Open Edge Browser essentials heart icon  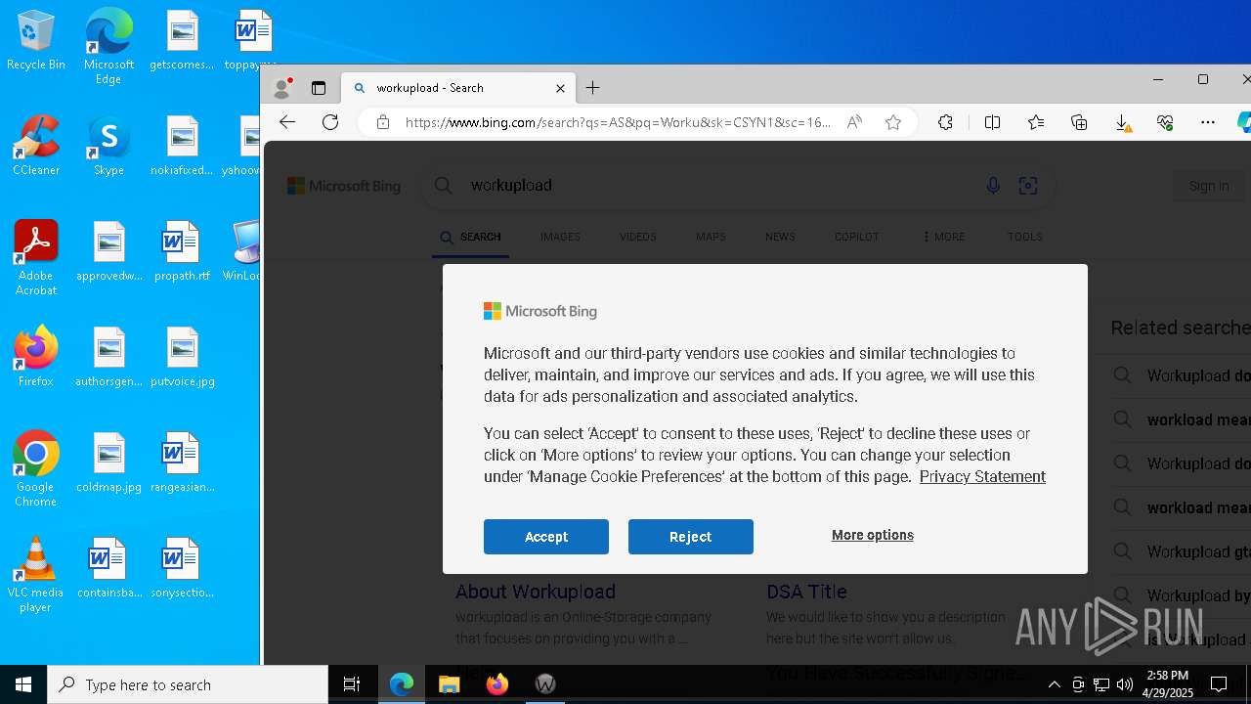[1165, 122]
